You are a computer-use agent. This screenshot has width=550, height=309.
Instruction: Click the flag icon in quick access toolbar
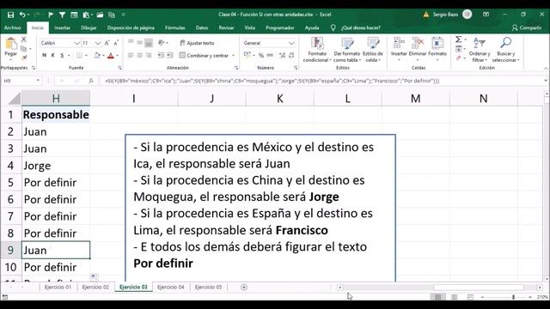51,15
